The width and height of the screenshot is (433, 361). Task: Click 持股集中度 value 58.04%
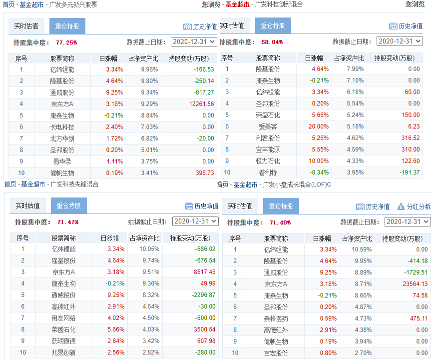272,42
